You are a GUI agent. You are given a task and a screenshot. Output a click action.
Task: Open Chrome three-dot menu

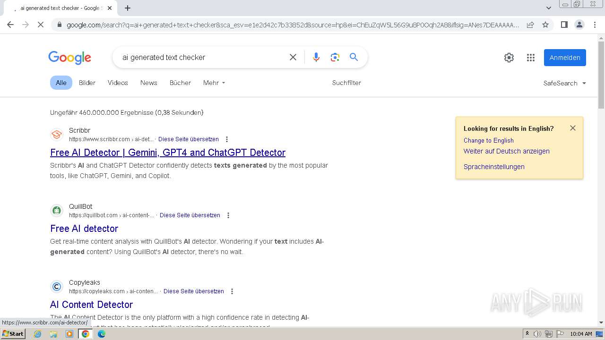coord(595,25)
